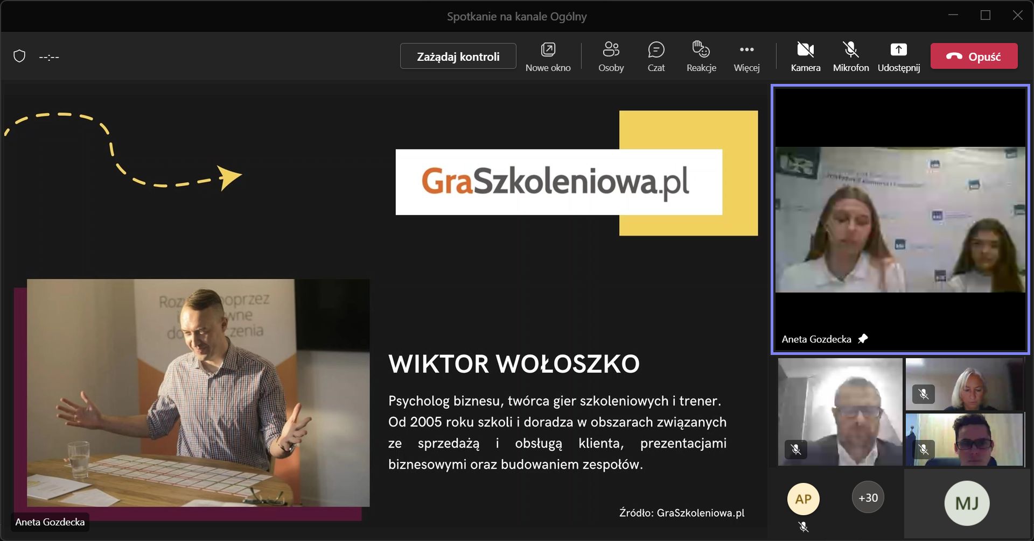Open the Czat conversation panel
The height and width of the screenshot is (541, 1034).
[656, 56]
